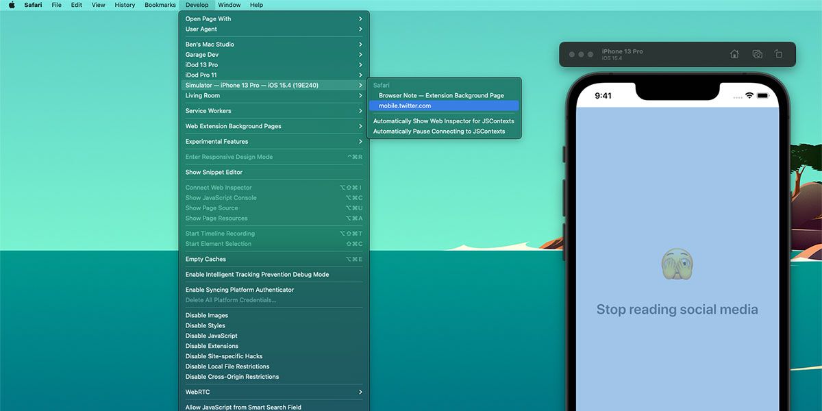Toggle Enable Syncing Platform Authenticator
822x411 pixels.
[x=274, y=289]
